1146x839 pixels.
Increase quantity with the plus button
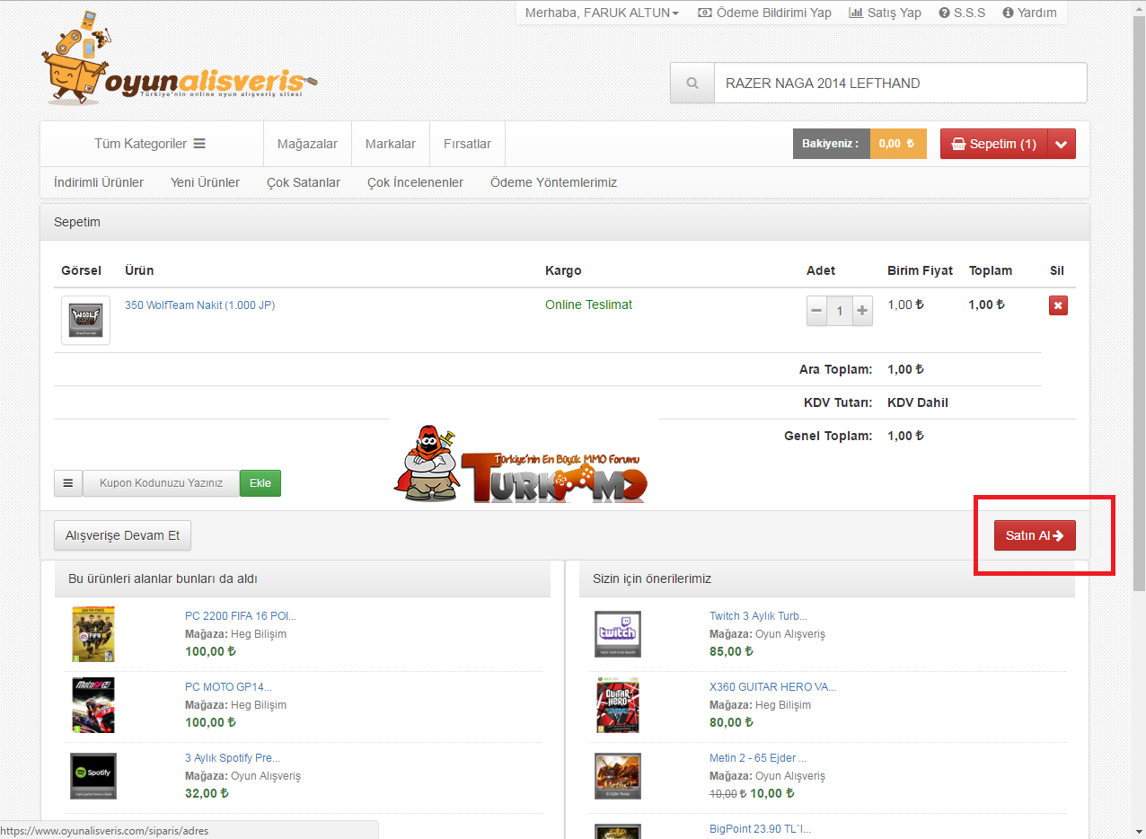click(862, 311)
